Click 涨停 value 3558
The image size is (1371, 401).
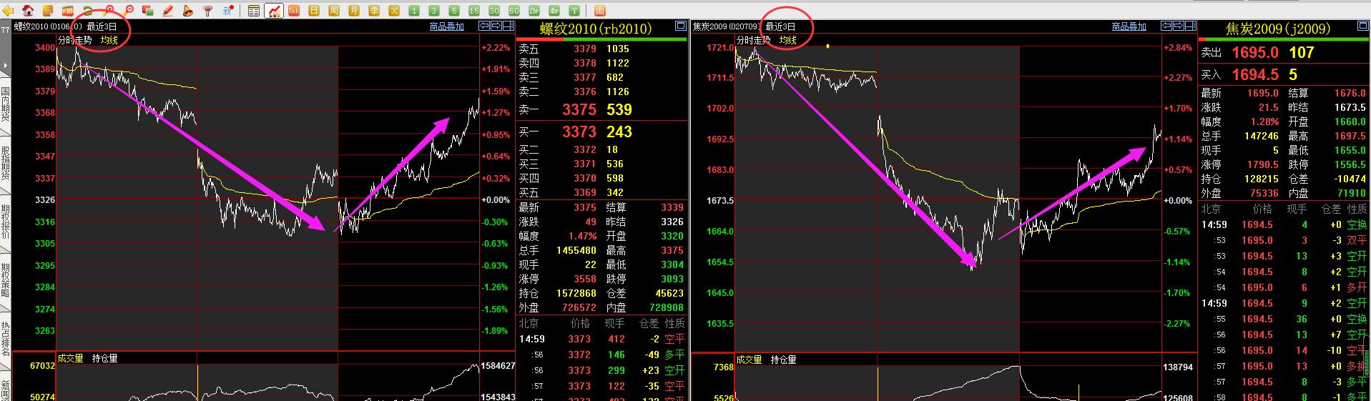(x=585, y=279)
